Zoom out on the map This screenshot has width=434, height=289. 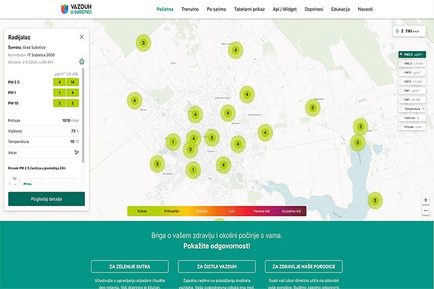(x=425, y=210)
